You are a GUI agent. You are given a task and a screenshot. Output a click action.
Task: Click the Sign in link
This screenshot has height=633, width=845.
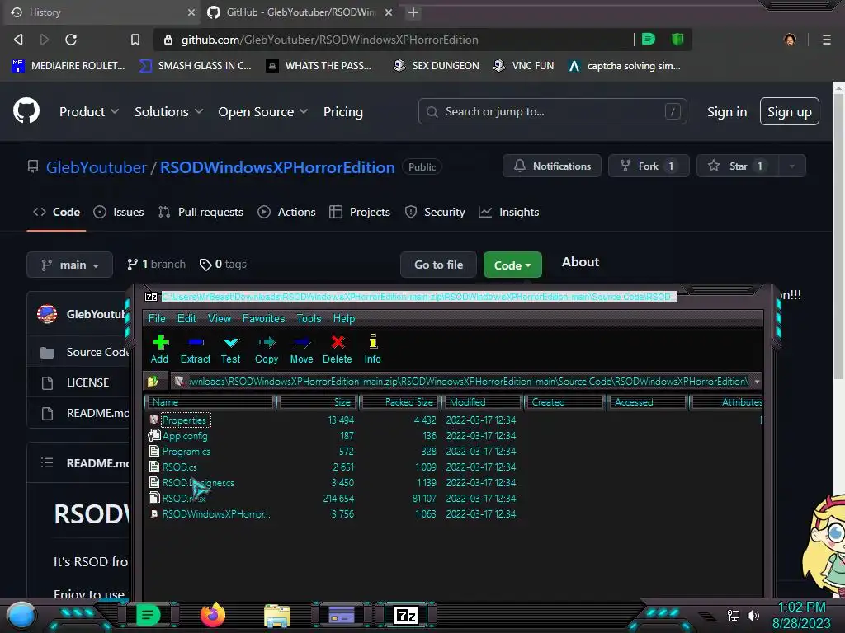point(726,111)
